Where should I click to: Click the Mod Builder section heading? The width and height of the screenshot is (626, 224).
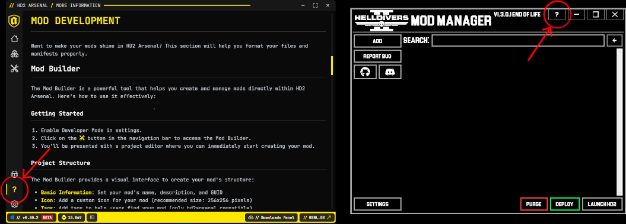[56, 69]
